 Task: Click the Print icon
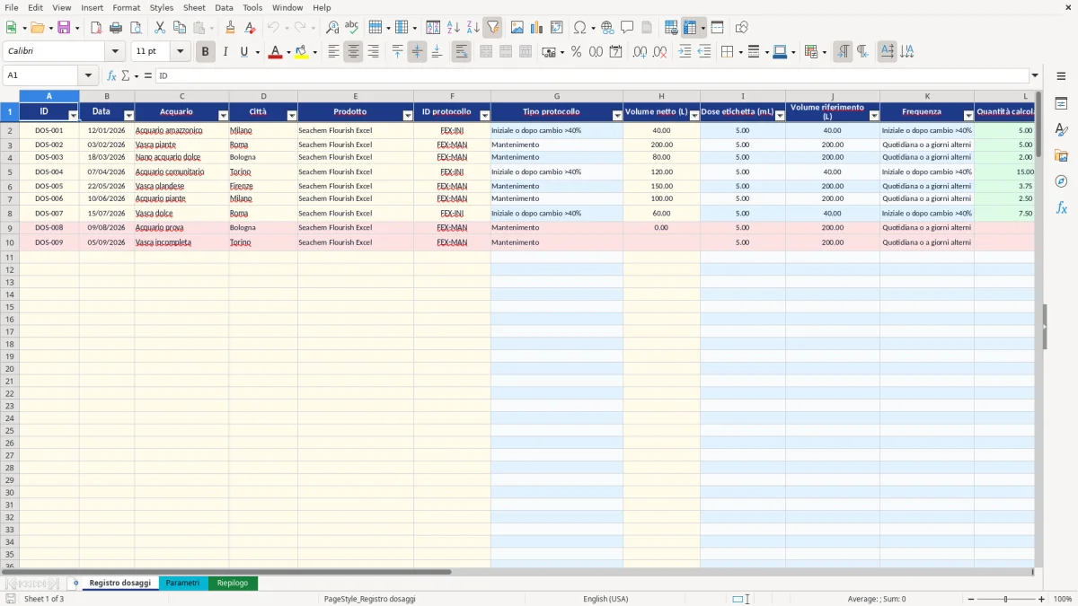coord(117,28)
